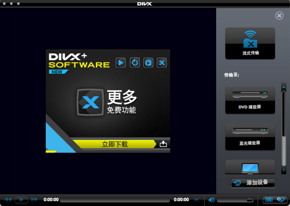The width and height of the screenshot is (290, 206).
Task: Select the TV monitor device tile
Action: point(250,167)
